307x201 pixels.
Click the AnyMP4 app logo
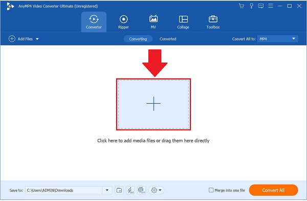pyautogui.click(x=10, y=6)
